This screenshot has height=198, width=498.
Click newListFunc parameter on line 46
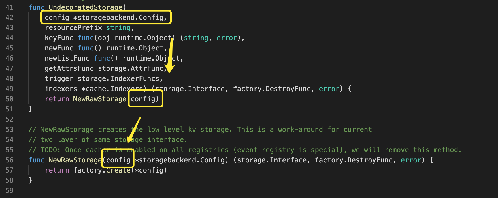pyautogui.click(x=67, y=58)
